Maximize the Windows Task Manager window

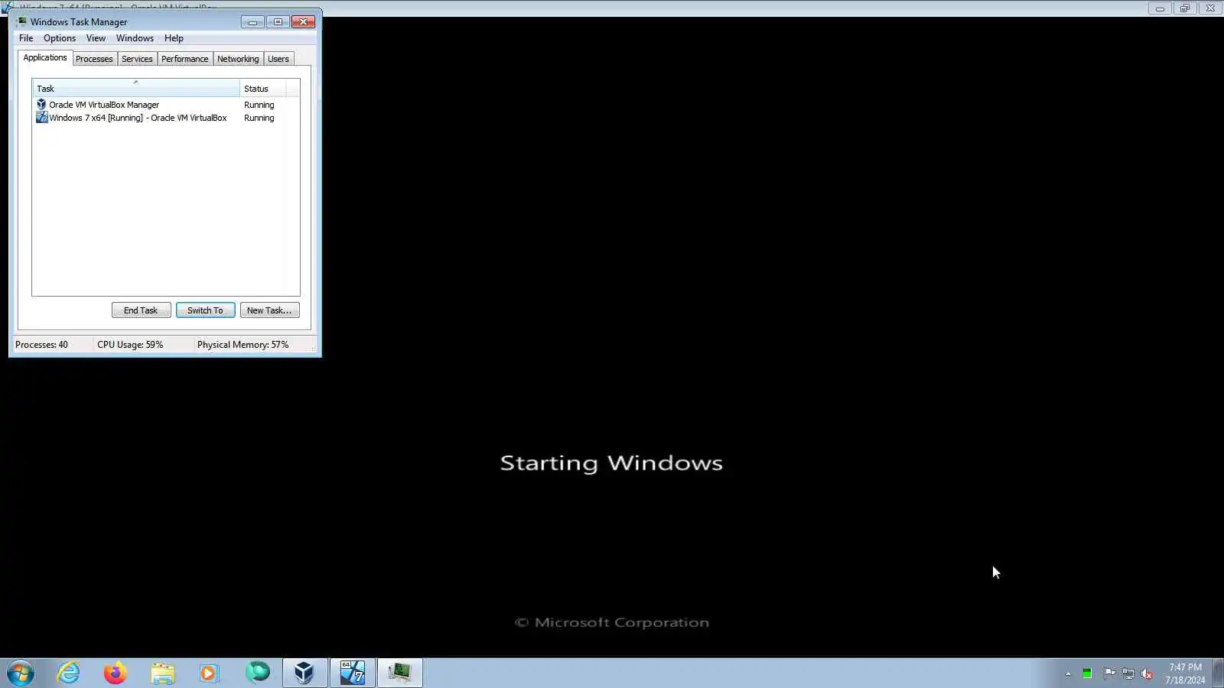click(x=278, y=22)
